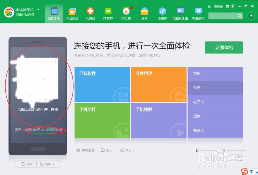Click the 360 phone assistant logo
258x175 pixels.
(x=9, y=12)
